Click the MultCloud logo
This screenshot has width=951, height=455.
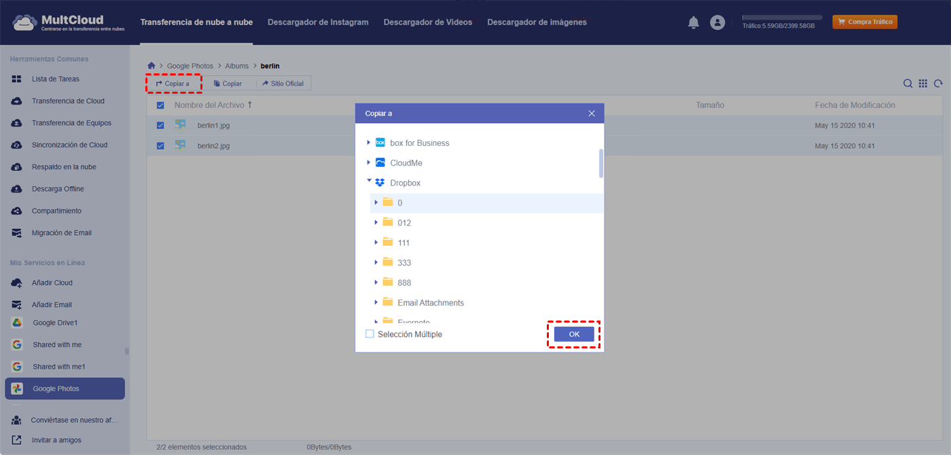(68, 22)
